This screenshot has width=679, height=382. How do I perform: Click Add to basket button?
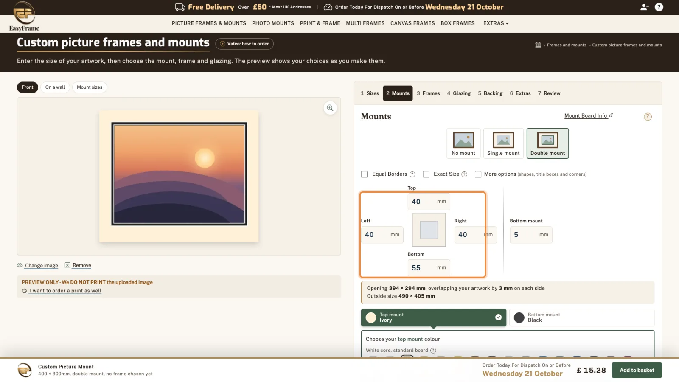pos(637,370)
